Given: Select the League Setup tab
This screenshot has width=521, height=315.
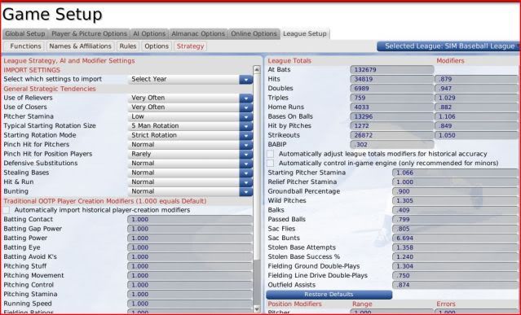Looking at the screenshot, I should [305, 34].
